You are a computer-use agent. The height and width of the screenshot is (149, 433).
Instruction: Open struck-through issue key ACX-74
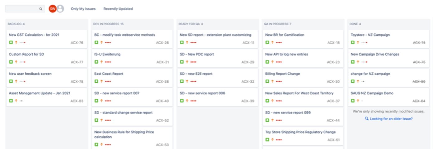point(419,43)
